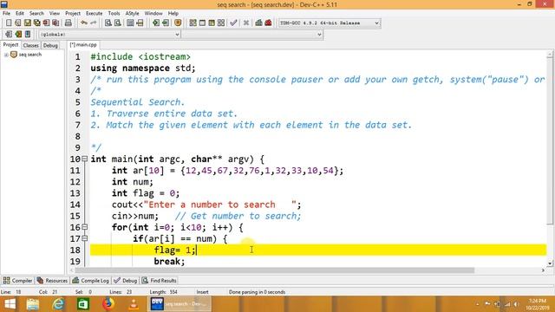Screen dimensions: 555x312
Task: Click the Close All toolbar icon
Action: pos(55,23)
